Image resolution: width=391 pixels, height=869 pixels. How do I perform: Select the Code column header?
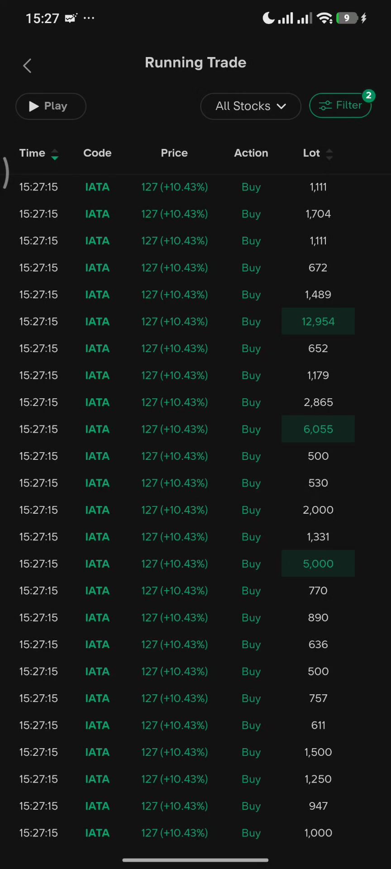click(97, 153)
